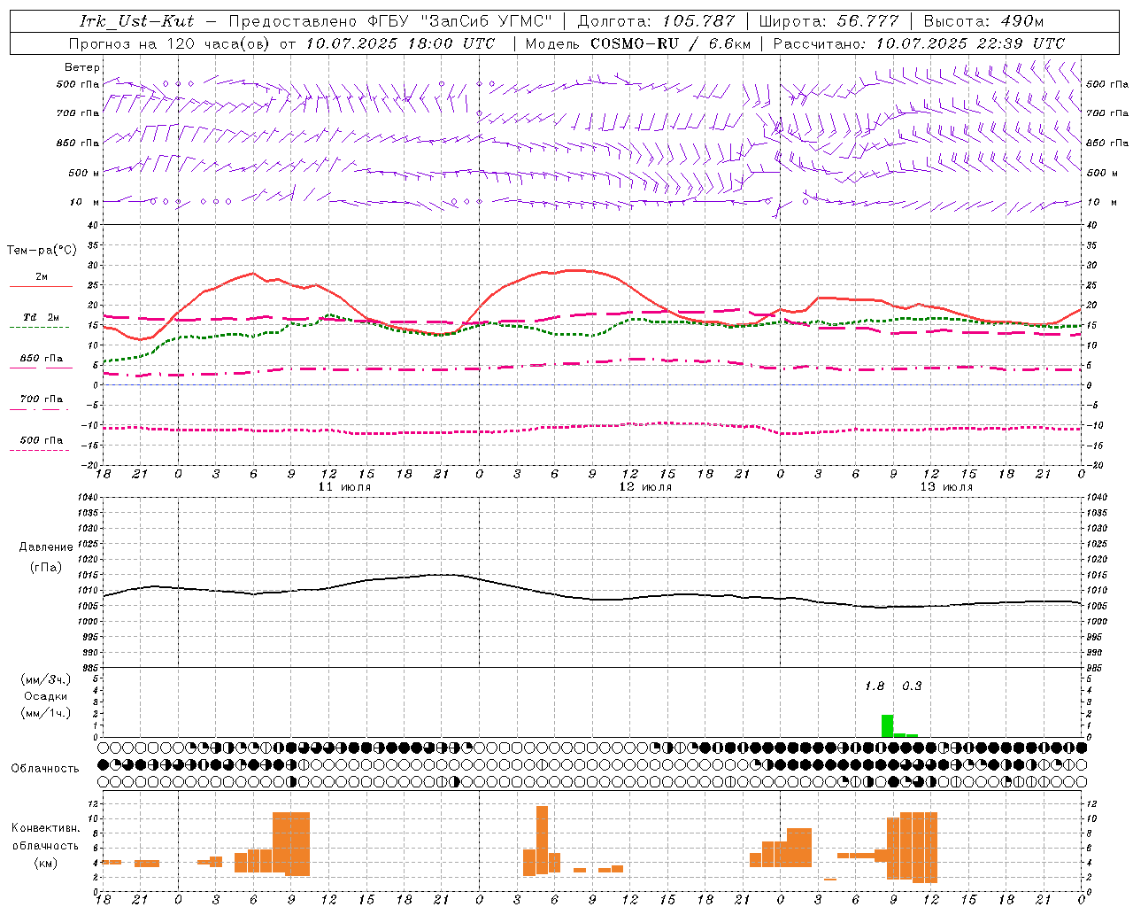Select the Прогноз на 120 часа(ов) text
Image resolution: width=1133 pixels, height=907 pixels.
pos(171,43)
